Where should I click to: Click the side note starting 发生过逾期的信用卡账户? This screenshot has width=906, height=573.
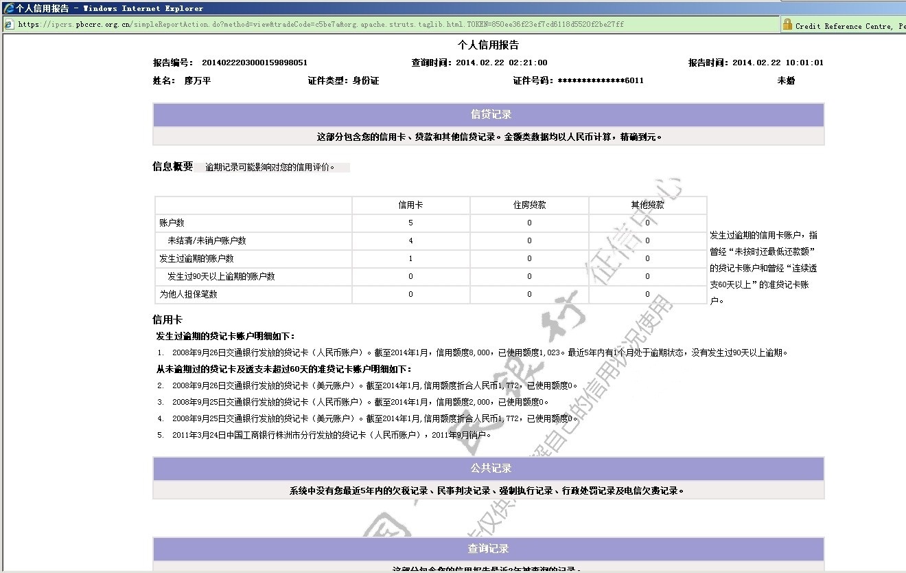763,268
